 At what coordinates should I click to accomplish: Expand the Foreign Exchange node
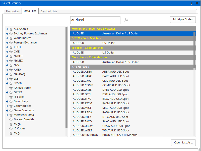click(7, 43)
